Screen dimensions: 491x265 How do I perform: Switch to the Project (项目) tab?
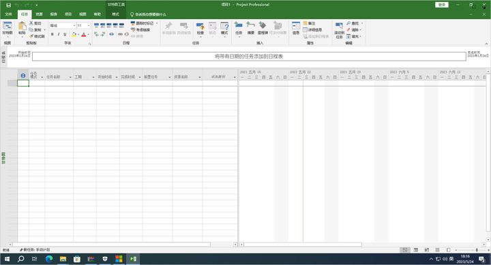(x=68, y=14)
